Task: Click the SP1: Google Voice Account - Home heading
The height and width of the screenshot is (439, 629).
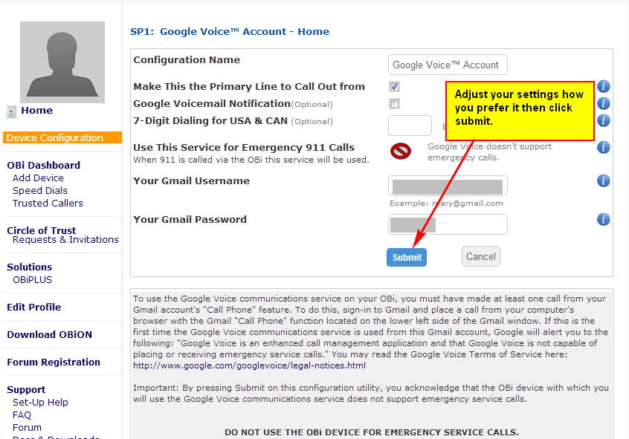Action: tap(230, 32)
